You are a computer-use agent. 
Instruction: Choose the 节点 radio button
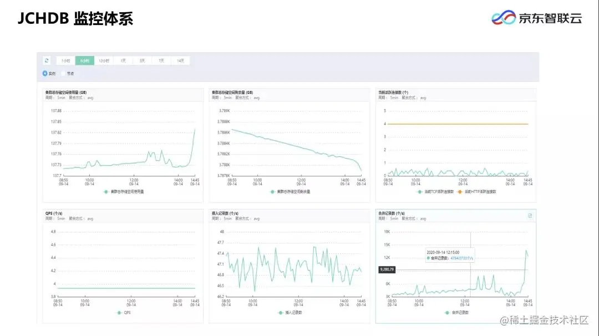click(63, 73)
